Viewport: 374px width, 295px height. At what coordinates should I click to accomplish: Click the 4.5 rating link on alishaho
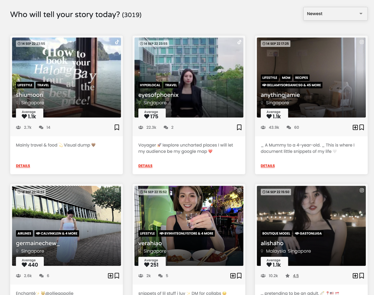[296, 276]
